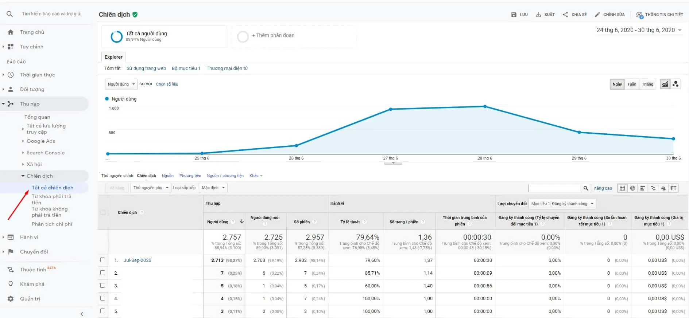Focus the table search input field
Image resolution: width=689 pixels, height=318 pixels.
pyautogui.click(x=554, y=188)
